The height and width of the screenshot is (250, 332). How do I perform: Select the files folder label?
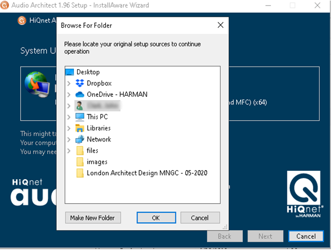pos(92,151)
